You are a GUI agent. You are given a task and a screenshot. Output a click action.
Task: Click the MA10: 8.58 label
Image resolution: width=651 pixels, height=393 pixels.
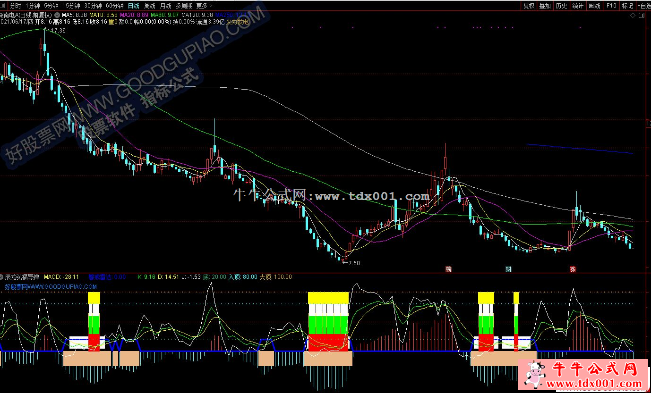click(x=103, y=15)
